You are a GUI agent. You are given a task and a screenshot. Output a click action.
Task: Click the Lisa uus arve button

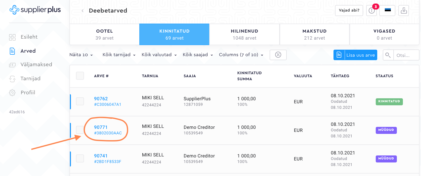(x=355, y=55)
